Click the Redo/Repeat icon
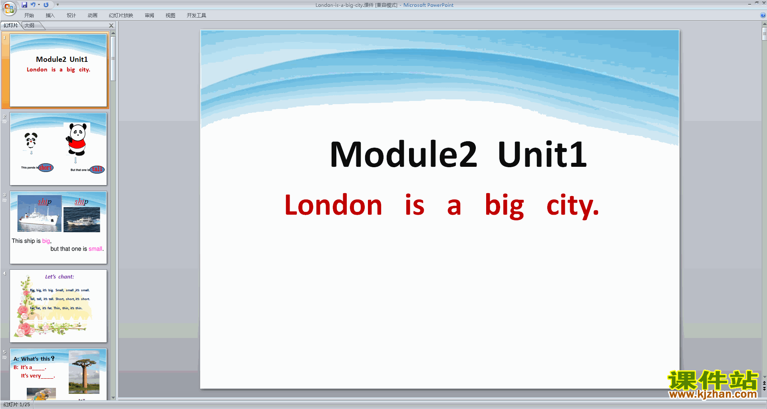Screen dimensions: 767x409 [46, 5]
